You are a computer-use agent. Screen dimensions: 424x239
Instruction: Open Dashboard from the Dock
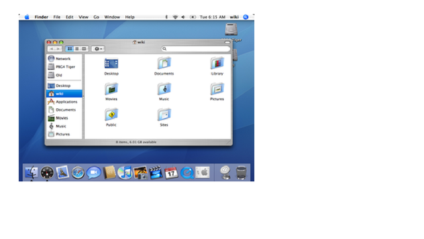click(47, 173)
